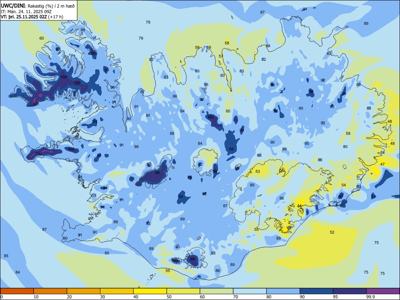Click the legend tick label "99.9"

tap(370, 297)
